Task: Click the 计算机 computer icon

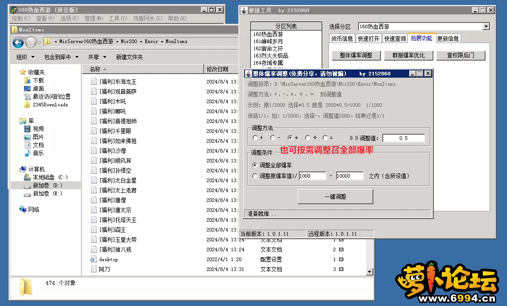Action: click(x=22, y=169)
